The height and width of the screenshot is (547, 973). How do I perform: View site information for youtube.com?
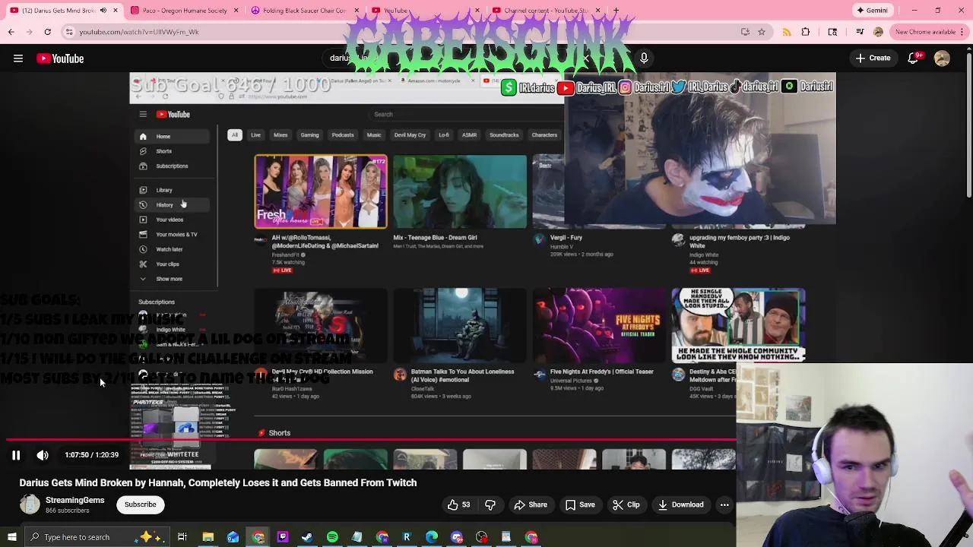click(69, 32)
